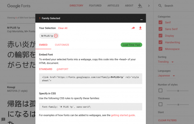Select the STANDARD embed option
194x124 pixels.
[46, 69]
